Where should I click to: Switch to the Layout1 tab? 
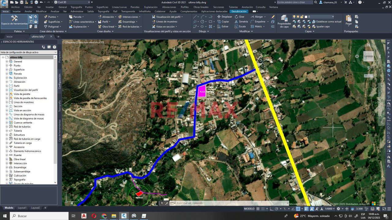tap(22, 208)
